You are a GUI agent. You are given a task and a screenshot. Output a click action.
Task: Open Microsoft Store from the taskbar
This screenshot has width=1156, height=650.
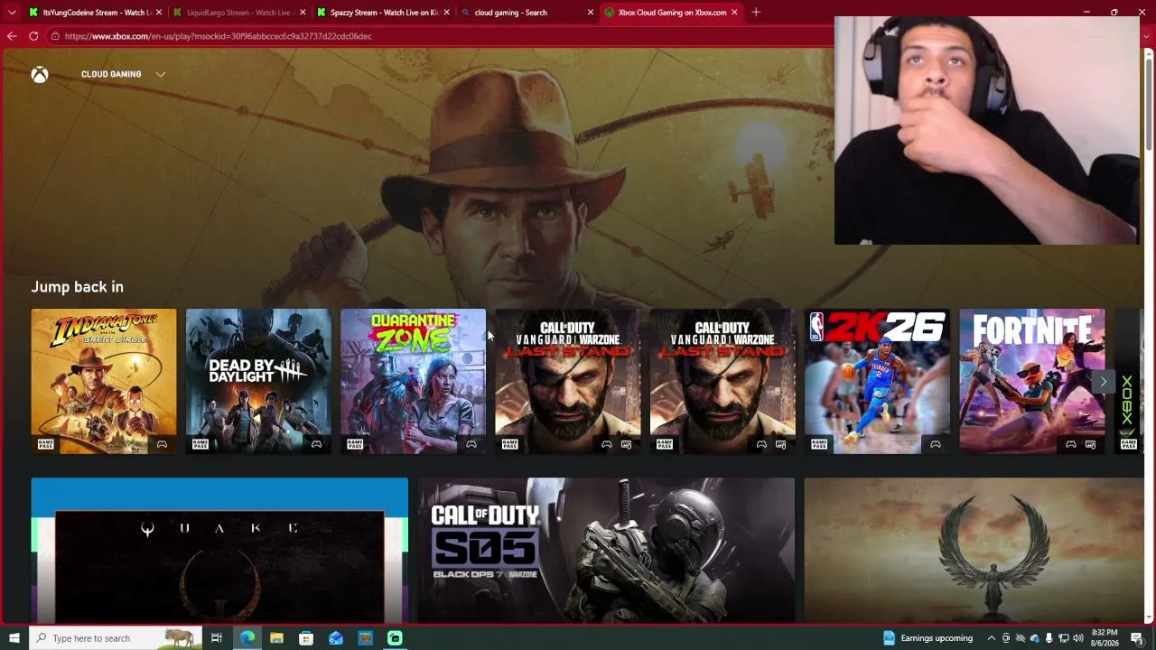coord(306,638)
